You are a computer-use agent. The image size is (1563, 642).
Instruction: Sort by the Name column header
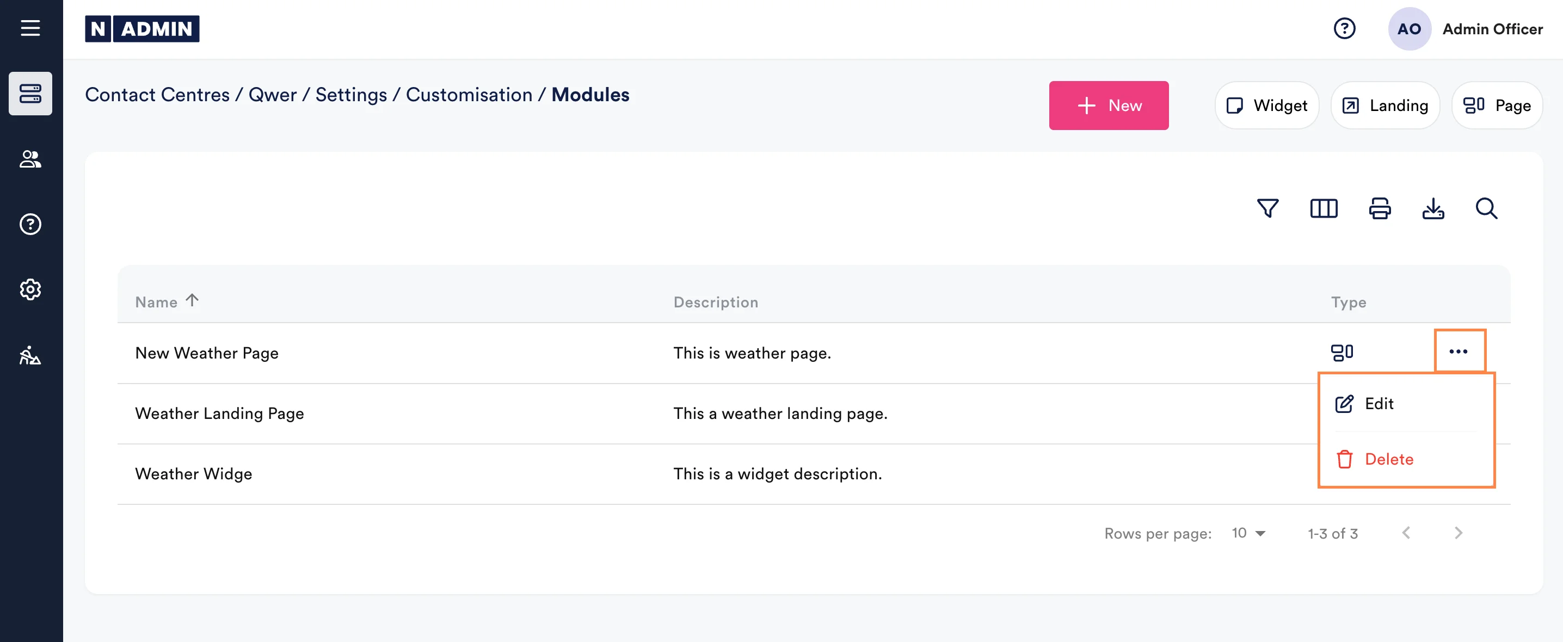coord(157,301)
